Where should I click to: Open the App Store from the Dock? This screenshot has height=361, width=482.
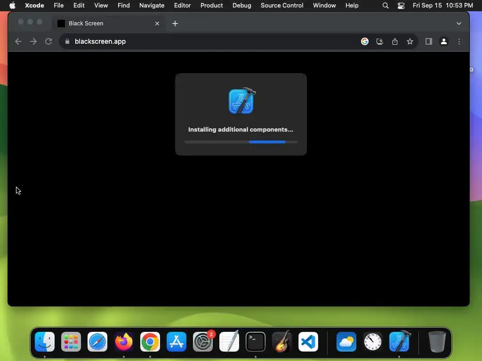click(x=177, y=342)
